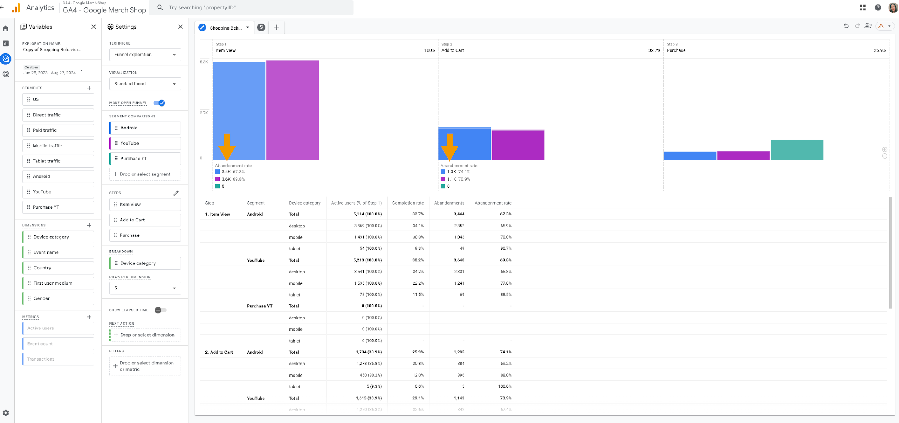Select the Direct traffic segment

[58, 115]
